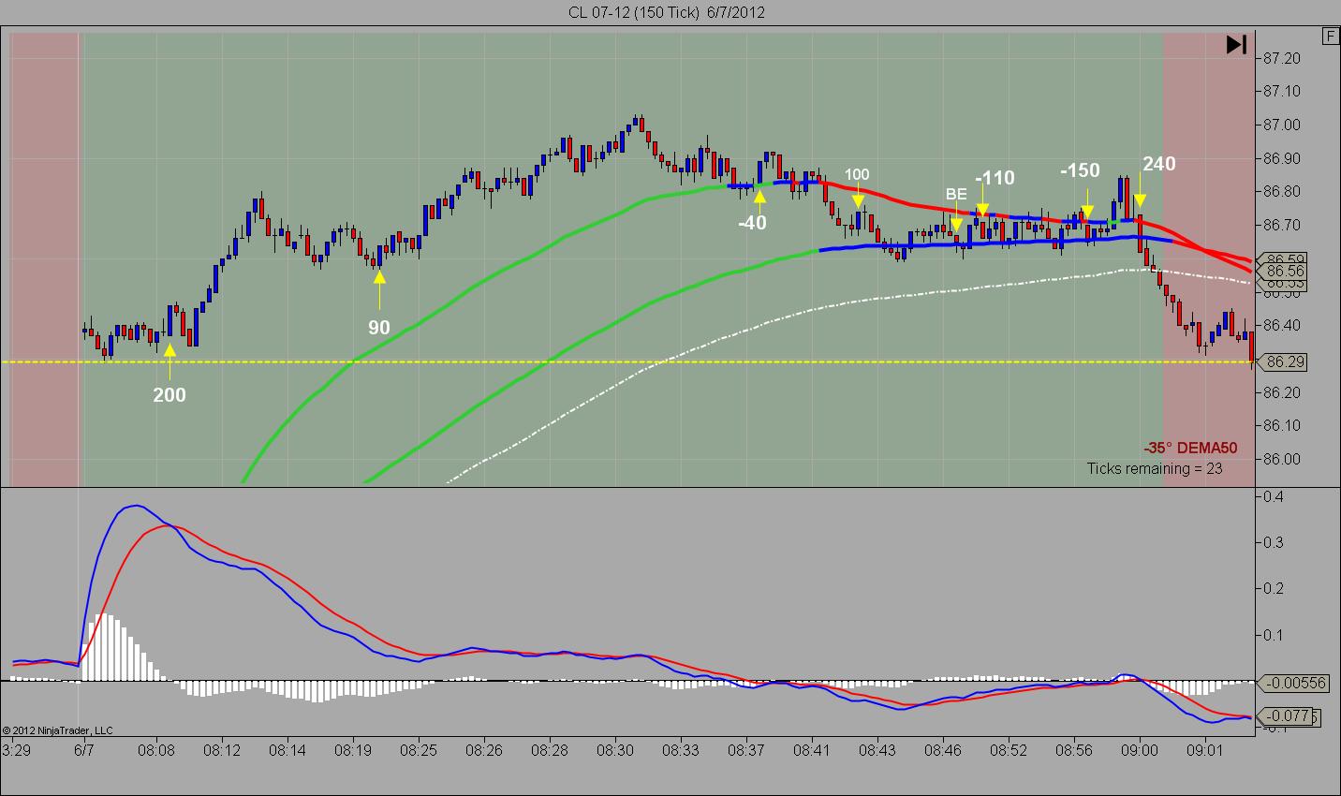Click the F button at top right corner
1341x796 pixels.
coord(1331,37)
